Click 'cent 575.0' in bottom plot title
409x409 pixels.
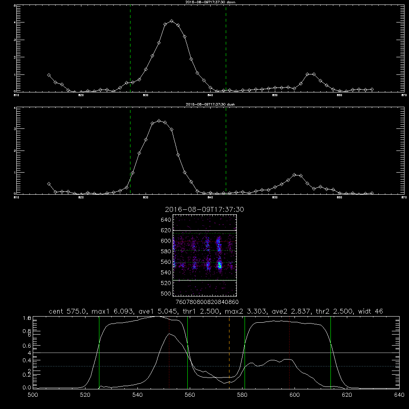click(x=69, y=311)
